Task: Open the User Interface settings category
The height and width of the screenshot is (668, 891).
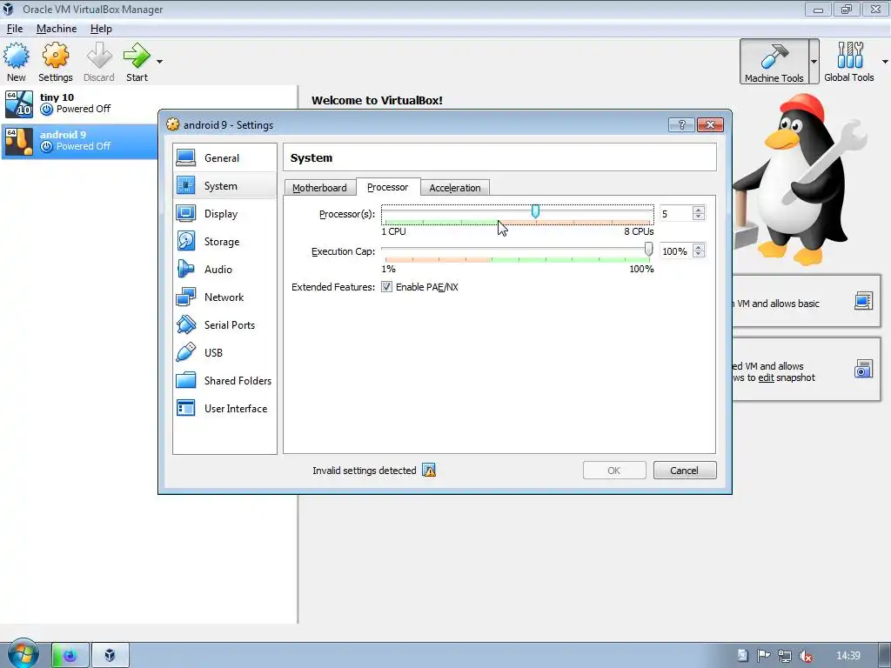Action: click(224, 409)
